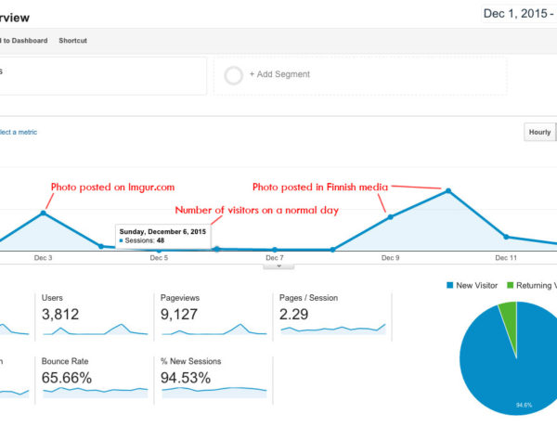Expand the chart collapse arrow handle
Screen dimensions: 557x427
pos(278,265)
